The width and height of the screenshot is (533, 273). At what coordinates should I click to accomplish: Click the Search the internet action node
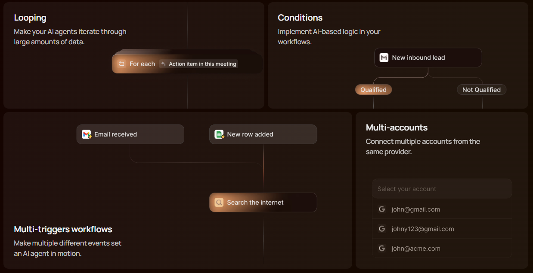click(263, 202)
